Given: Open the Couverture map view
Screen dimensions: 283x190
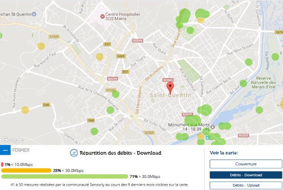Looking at the screenshot, I should [x=246, y=164].
